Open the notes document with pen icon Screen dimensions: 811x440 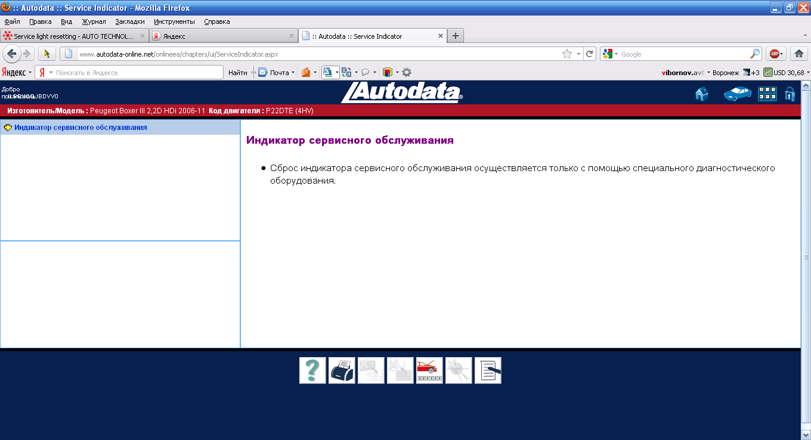pyautogui.click(x=488, y=371)
